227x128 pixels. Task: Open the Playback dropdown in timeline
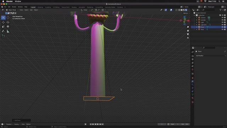[x=10, y=124]
